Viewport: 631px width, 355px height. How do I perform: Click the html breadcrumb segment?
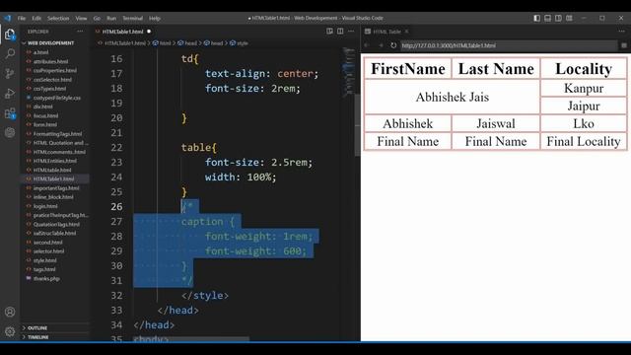165,43
